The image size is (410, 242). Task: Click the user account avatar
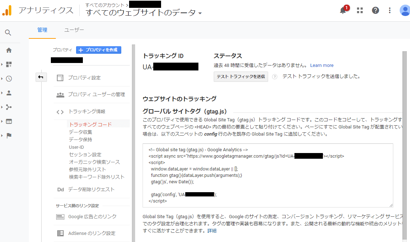tap(405, 10)
